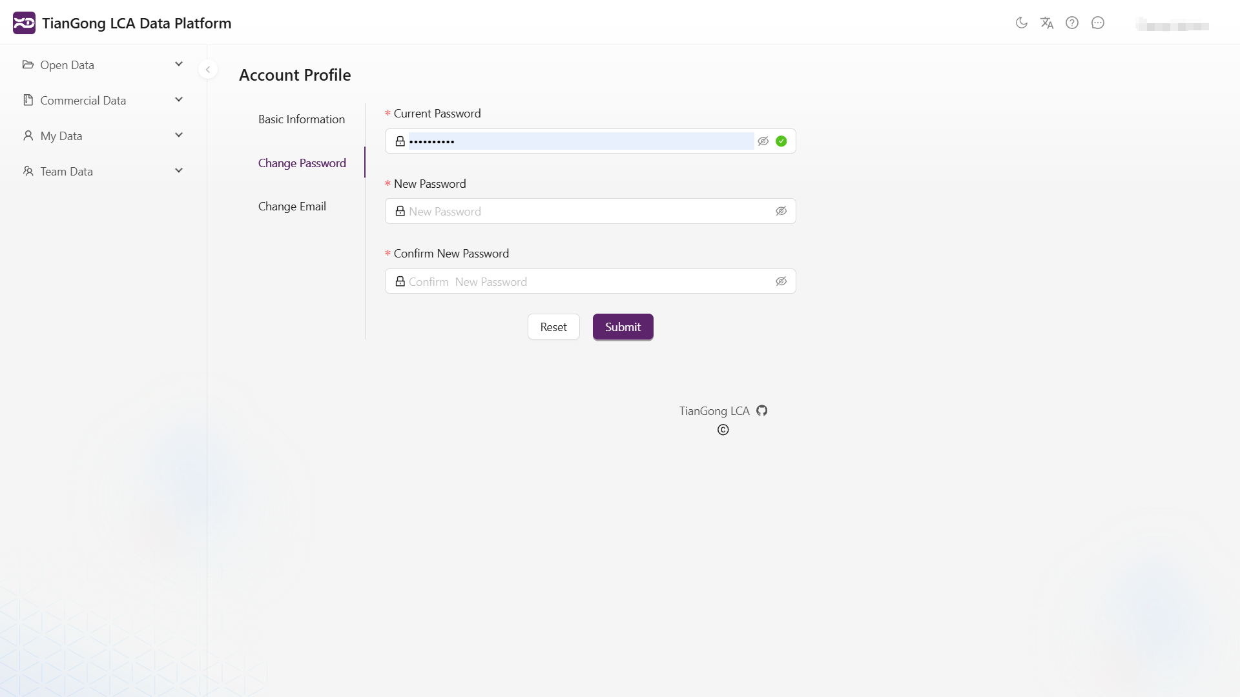Click the chat message bubble icon

point(1098,23)
